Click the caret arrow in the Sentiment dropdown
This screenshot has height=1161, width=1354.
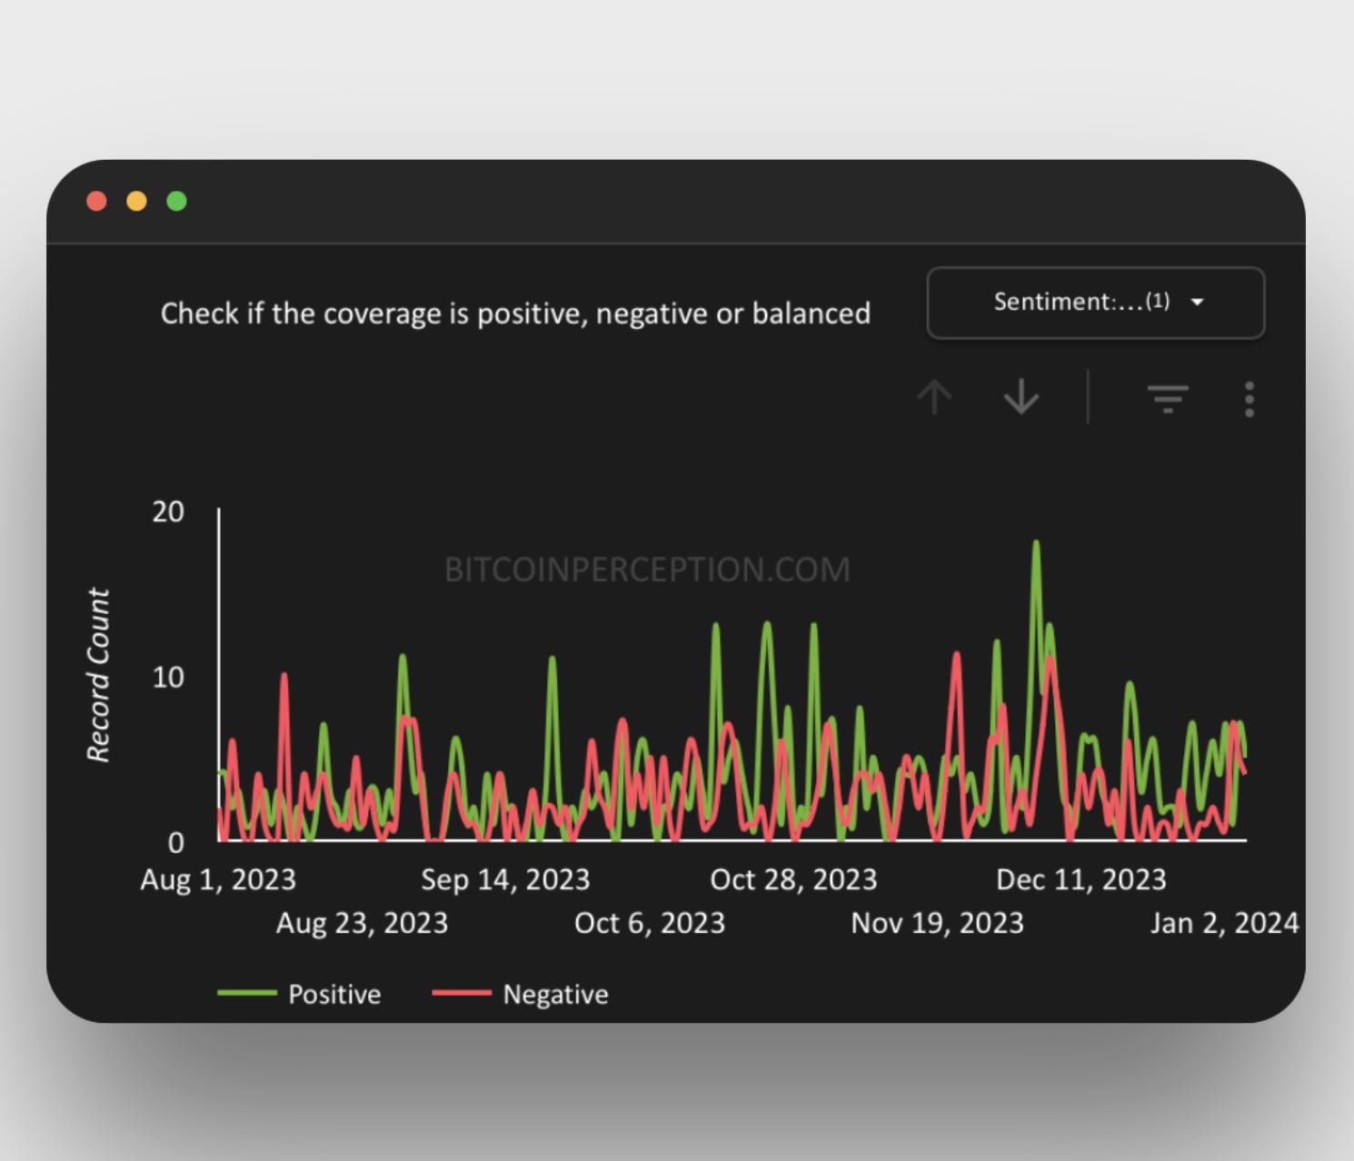point(1198,303)
